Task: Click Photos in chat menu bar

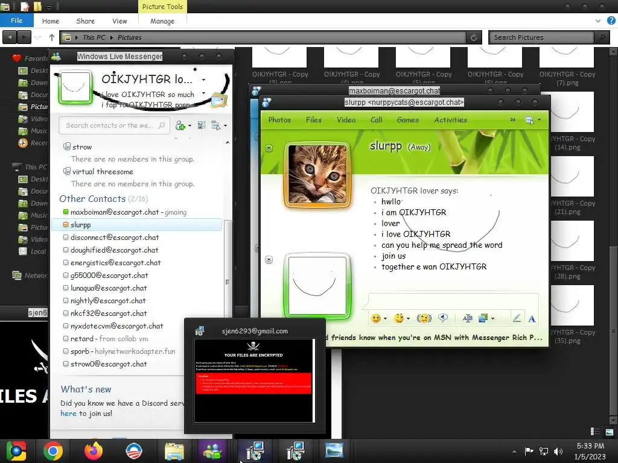Action: point(279,120)
